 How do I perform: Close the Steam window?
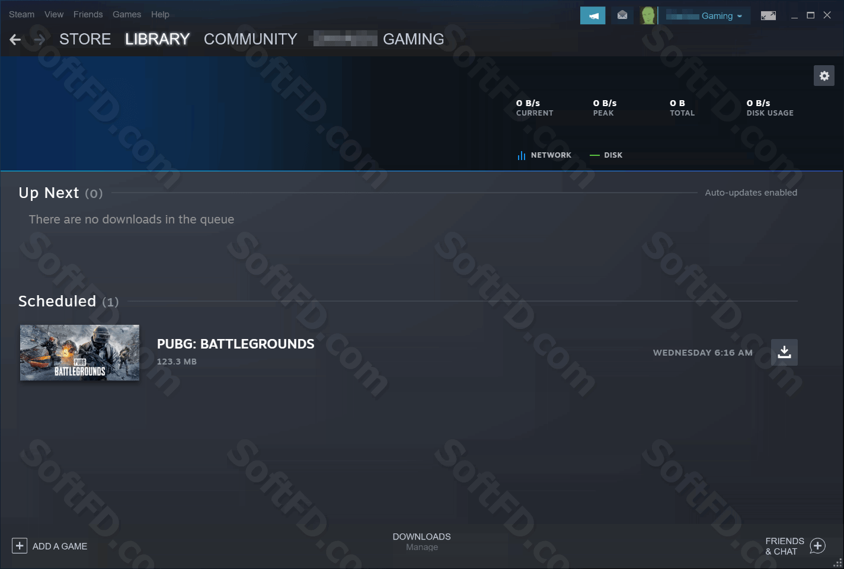(827, 15)
